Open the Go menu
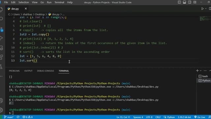211x119 pixels. (42, 2)
